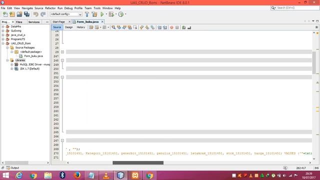Click the Find Previous Occurrence icon
This screenshot has height=180, width=320.
(x=119, y=27)
